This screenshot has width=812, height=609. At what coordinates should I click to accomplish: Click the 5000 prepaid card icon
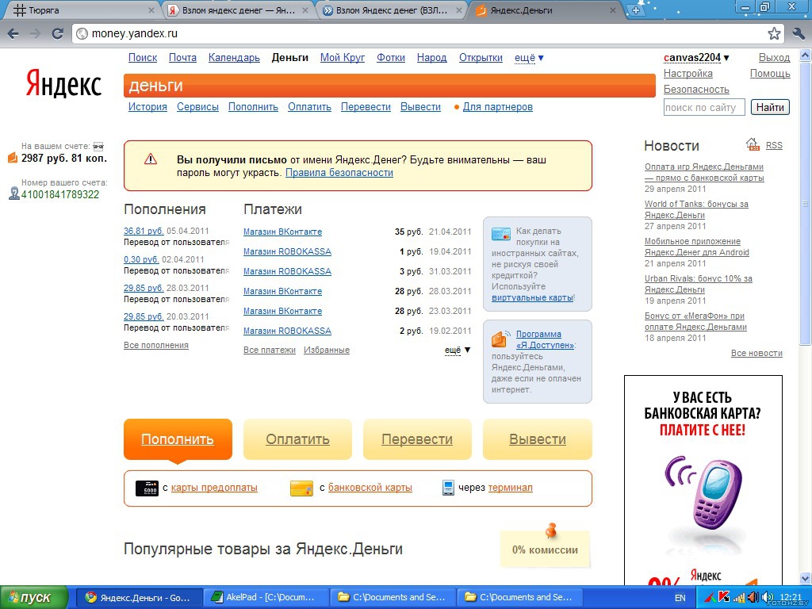147,488
